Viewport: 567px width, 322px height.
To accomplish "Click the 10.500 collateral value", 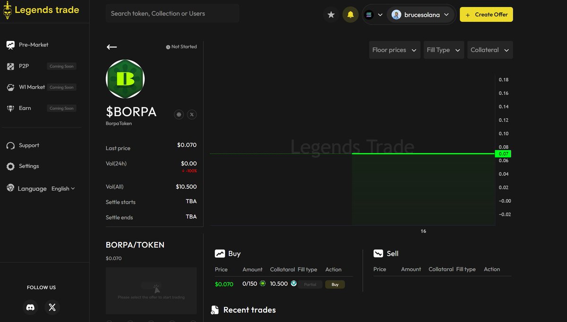I will [279, 284].
